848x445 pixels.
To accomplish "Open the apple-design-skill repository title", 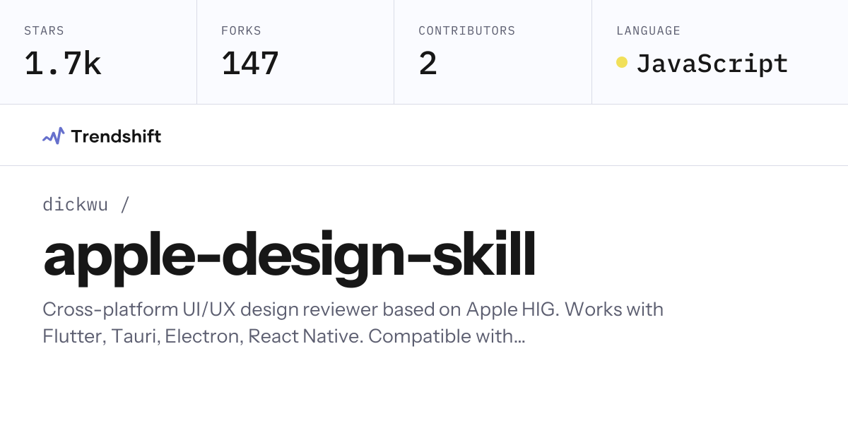I will click(x=289, y=257).
